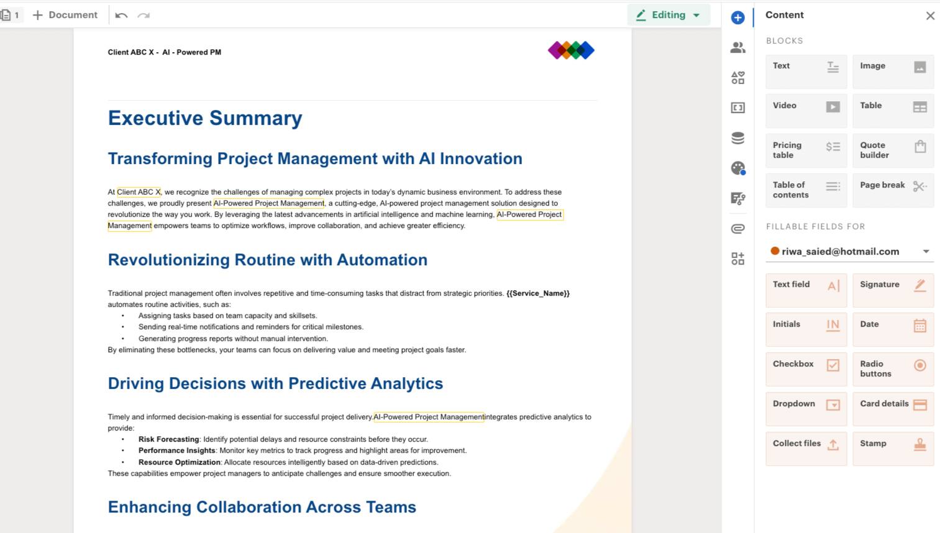940x533 pixels.
Task: Open the shapes and heart library icon
Action: (737, 78)
